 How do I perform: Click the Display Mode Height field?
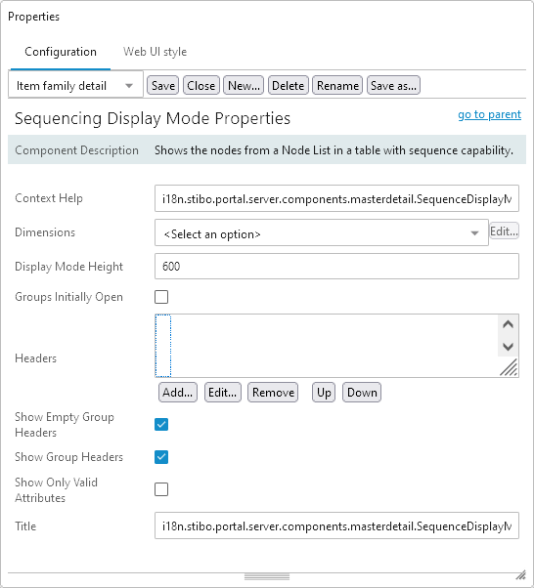pyautogui.click(x=336, y=267)
